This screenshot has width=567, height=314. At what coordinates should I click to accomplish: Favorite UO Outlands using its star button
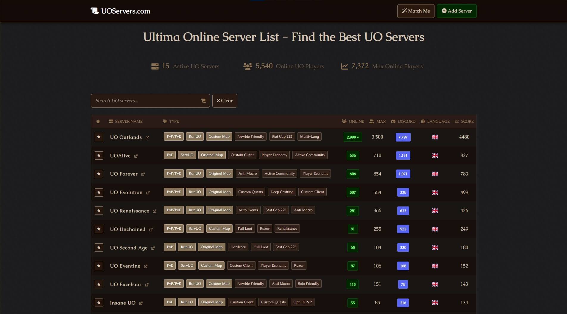pos(99,137)
